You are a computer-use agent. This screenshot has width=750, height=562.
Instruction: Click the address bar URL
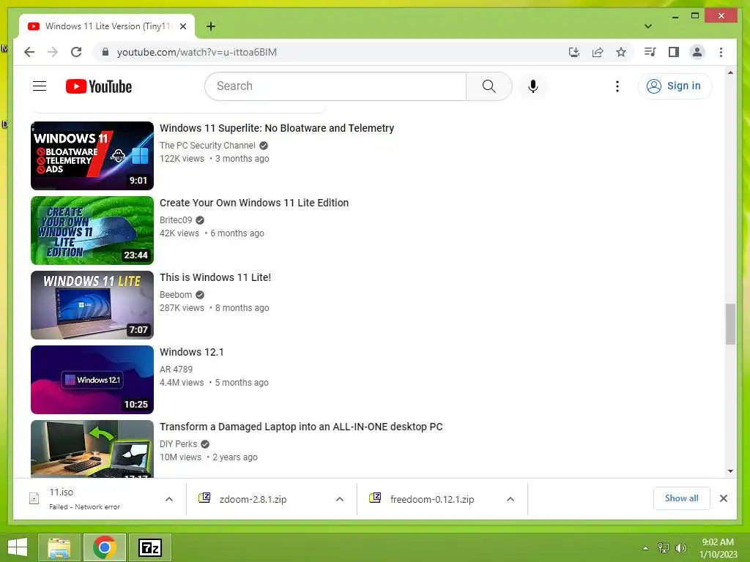[196, 52]
